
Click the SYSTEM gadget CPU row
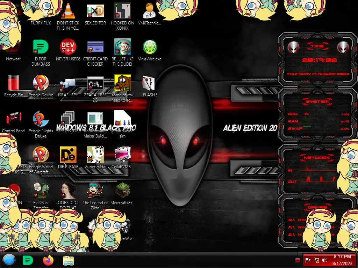(x=318, y=114)
